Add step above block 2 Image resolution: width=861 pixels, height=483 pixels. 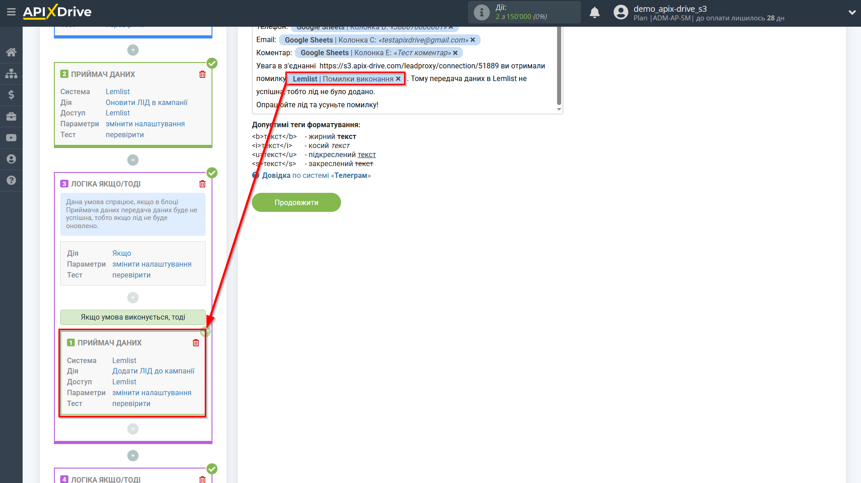(x=133, y=50)
